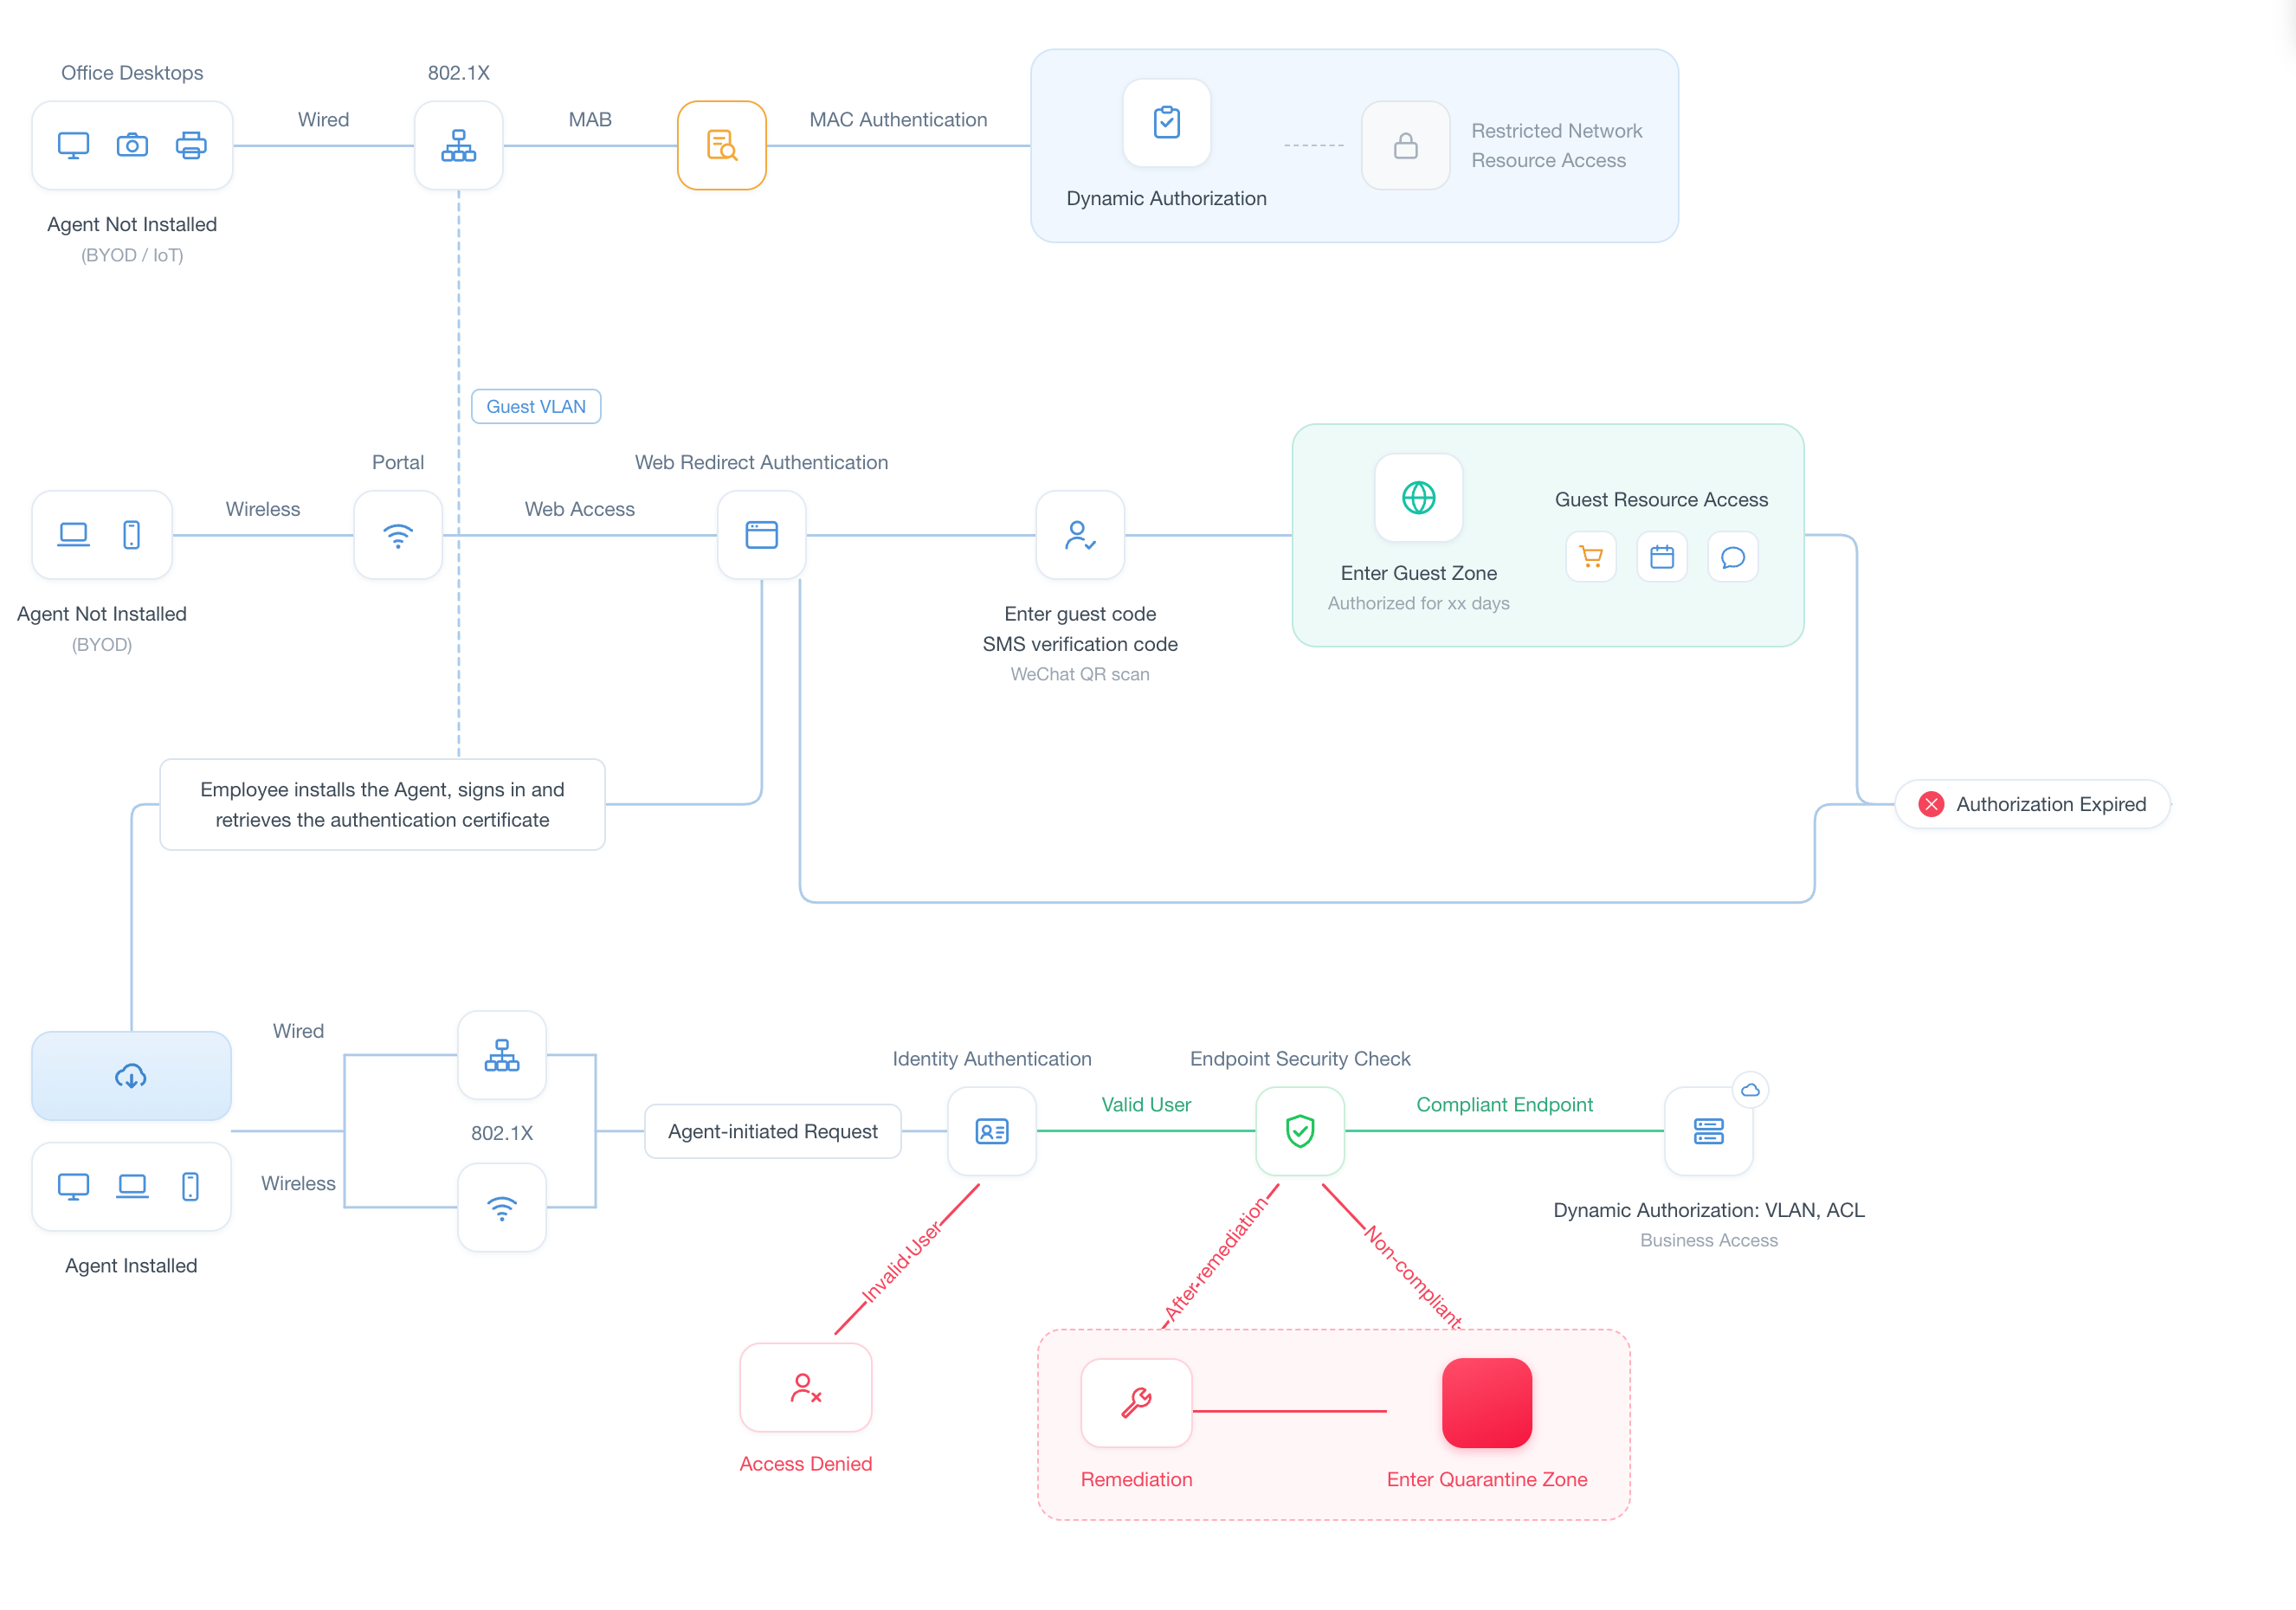2296x1610 pixels.
Task: Select the Remediation wrench icon
Action: click(x=1136, y=1402)
